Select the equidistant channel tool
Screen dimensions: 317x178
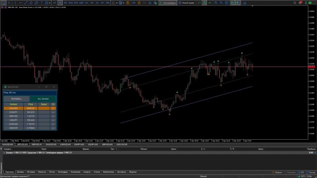[31, 3]
